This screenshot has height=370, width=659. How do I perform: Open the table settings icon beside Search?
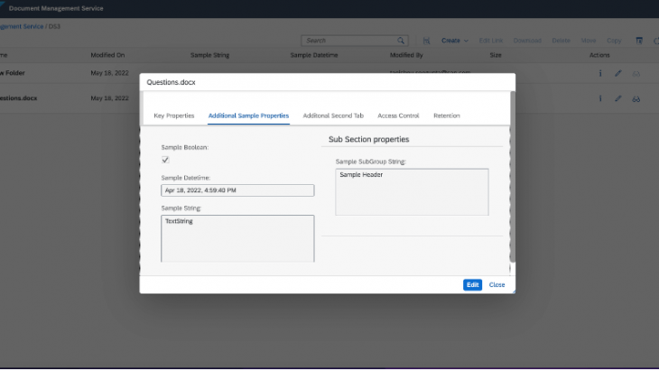coord(426,41)
